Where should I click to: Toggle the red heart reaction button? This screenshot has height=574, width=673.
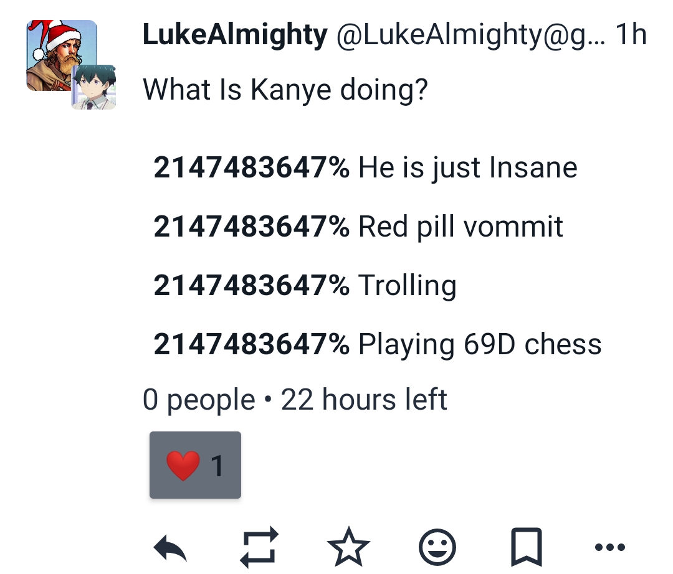[195, 465]
